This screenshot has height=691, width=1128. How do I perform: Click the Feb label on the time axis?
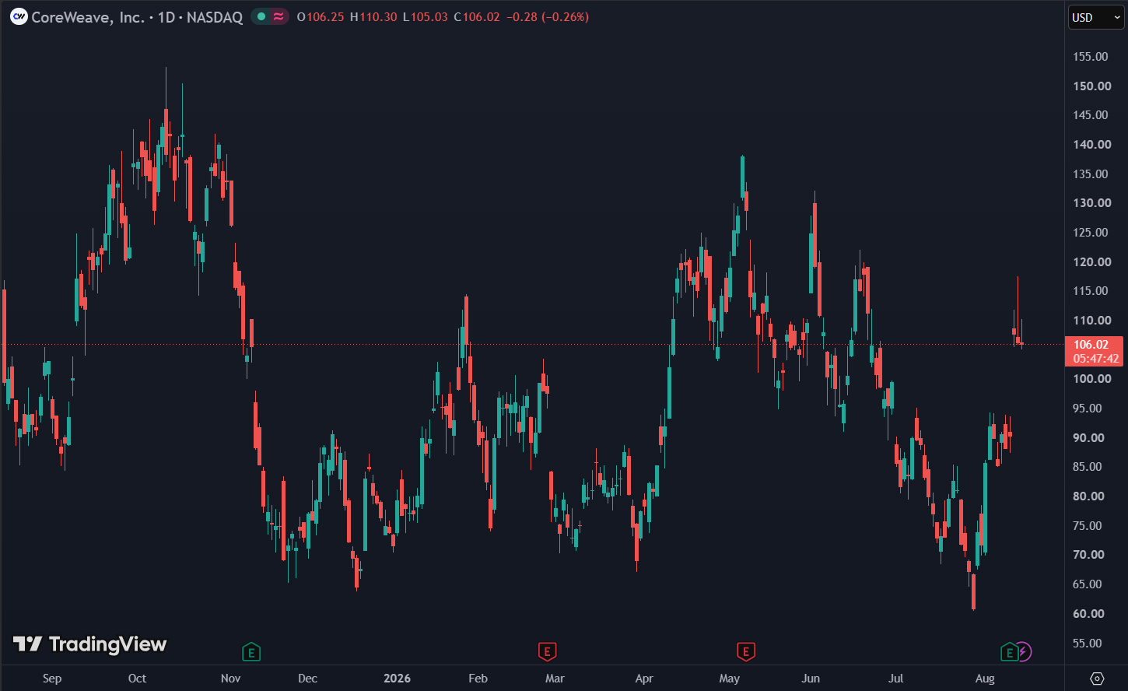coord(478,679)
